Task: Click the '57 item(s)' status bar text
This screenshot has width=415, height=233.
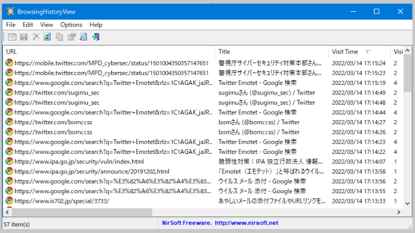Action: click(x=17, y=224)
